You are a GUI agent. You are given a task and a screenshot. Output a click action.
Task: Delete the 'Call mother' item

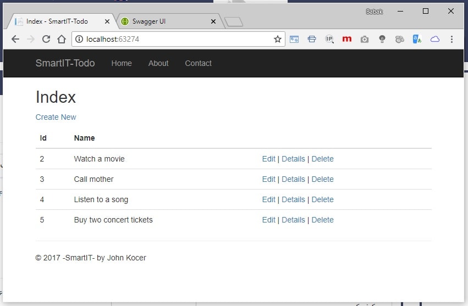tap(322, 179)
